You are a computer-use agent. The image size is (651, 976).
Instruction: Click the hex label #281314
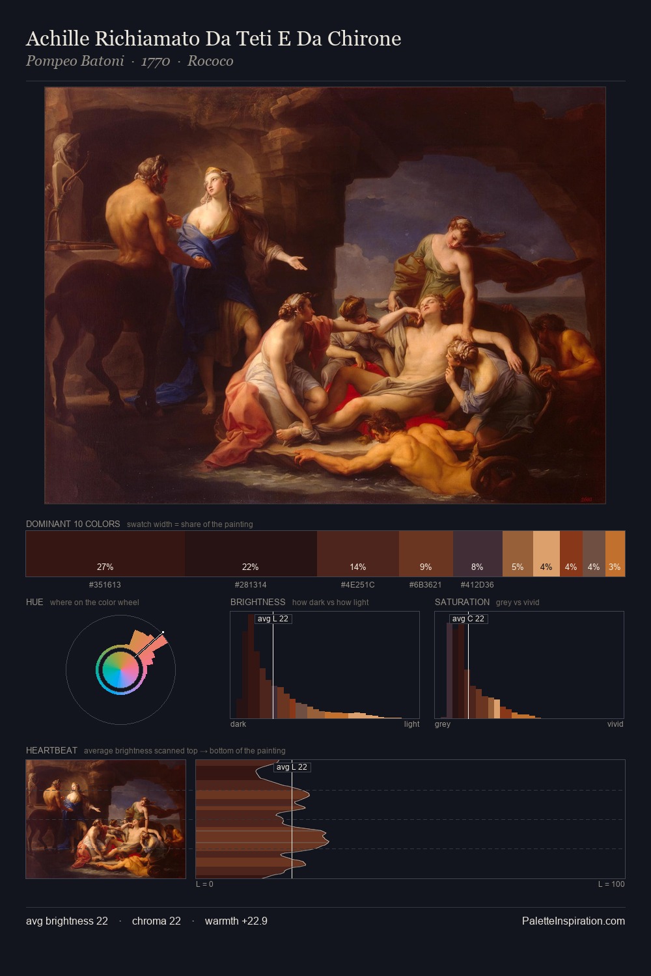(x=251, y=585)
